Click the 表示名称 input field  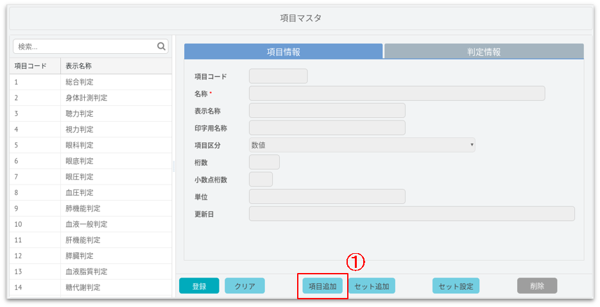(x=327, y=110)
